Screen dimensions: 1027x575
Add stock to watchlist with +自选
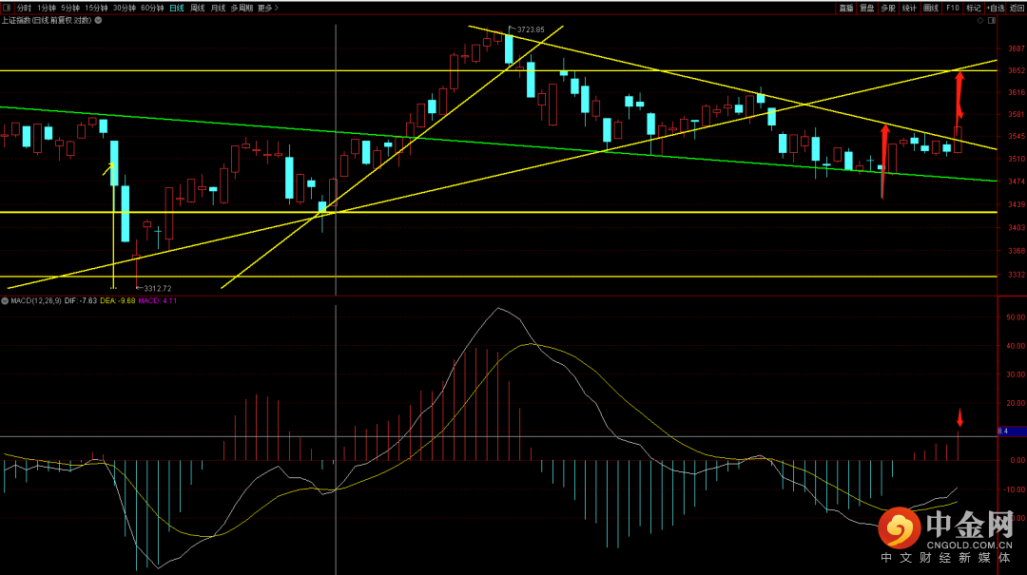point(993,8)
